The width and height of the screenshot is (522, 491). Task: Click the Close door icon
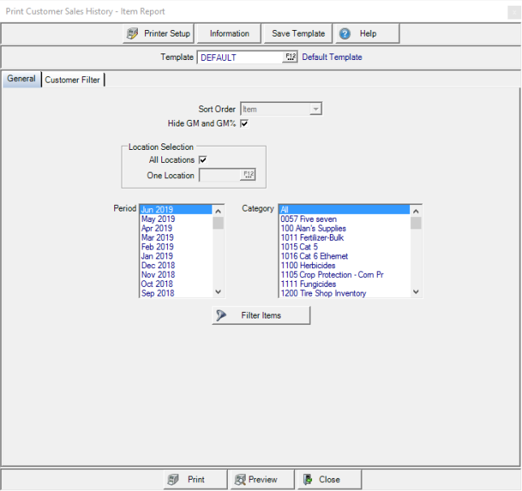[x=308, y=480]
